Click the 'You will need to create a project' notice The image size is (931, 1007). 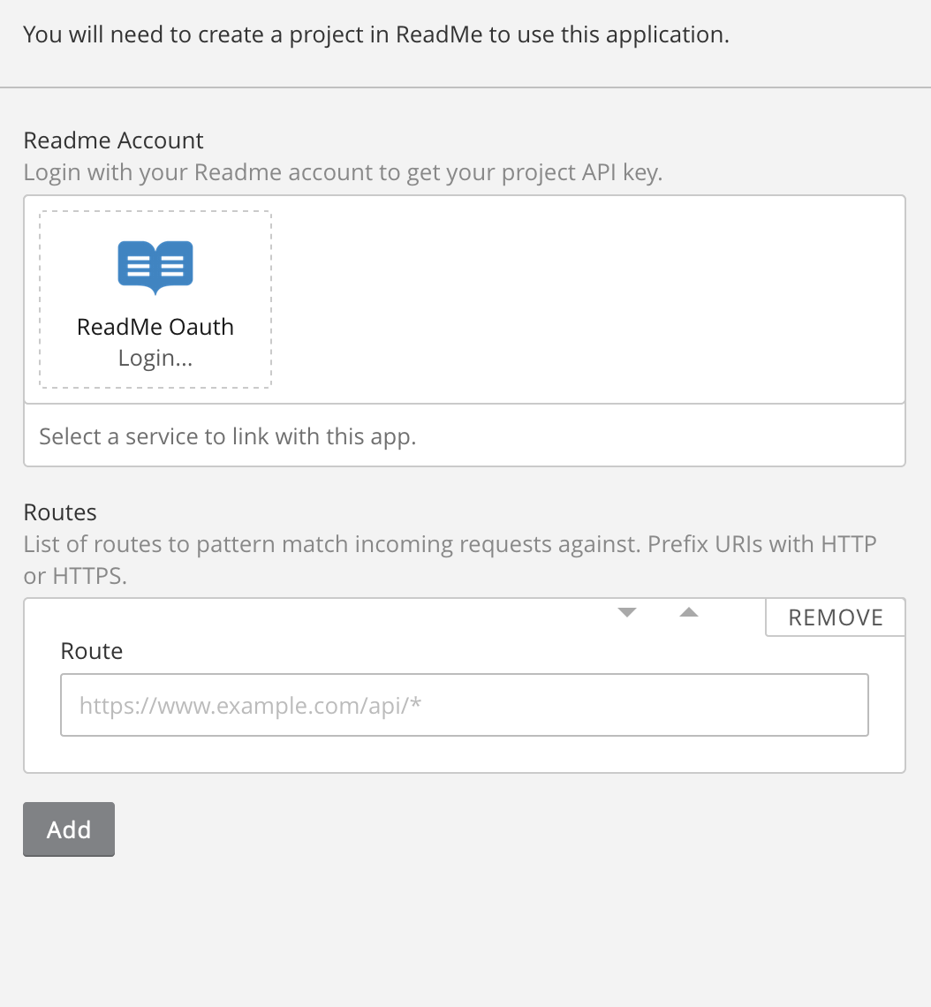click(376, 34)
